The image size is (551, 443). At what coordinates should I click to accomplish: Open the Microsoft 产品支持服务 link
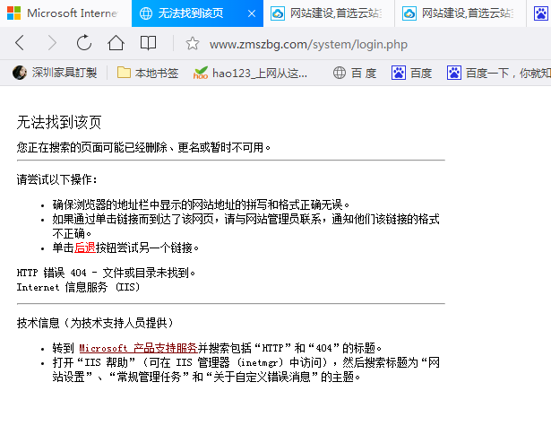click(138, 348)
